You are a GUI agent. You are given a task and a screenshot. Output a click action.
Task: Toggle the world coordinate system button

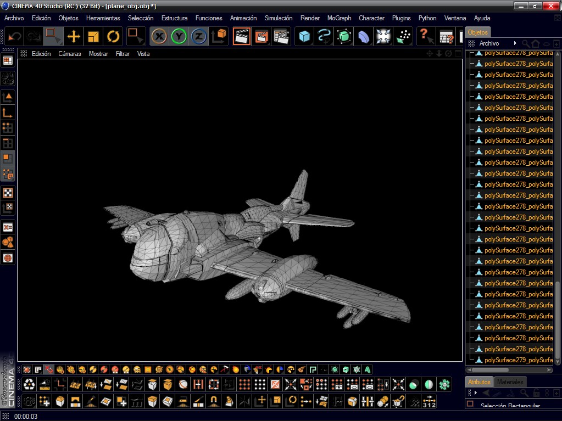click(218, 36)
